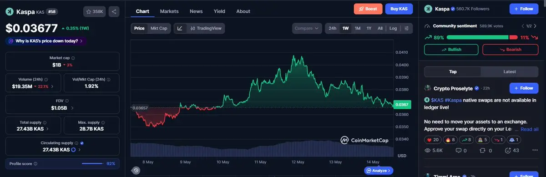Click the bullish/bearish sentiment percentage bar
Viewport: 546px width, 177px height.
point(482,37)
